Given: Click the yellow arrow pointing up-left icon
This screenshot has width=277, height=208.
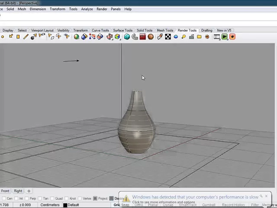Looking at the screenshot, I should point(11,36).
